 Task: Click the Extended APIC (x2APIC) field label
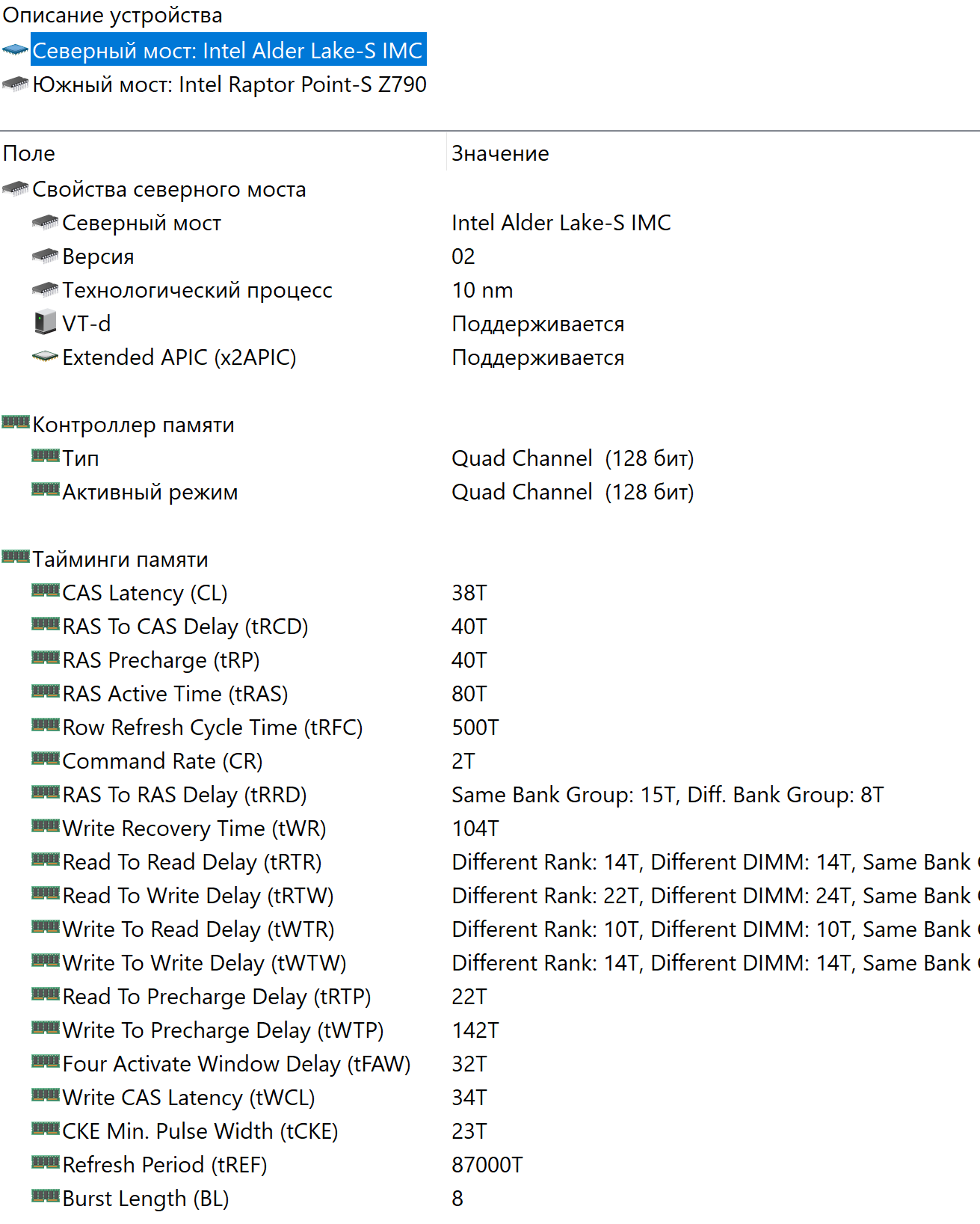[179, 357]
